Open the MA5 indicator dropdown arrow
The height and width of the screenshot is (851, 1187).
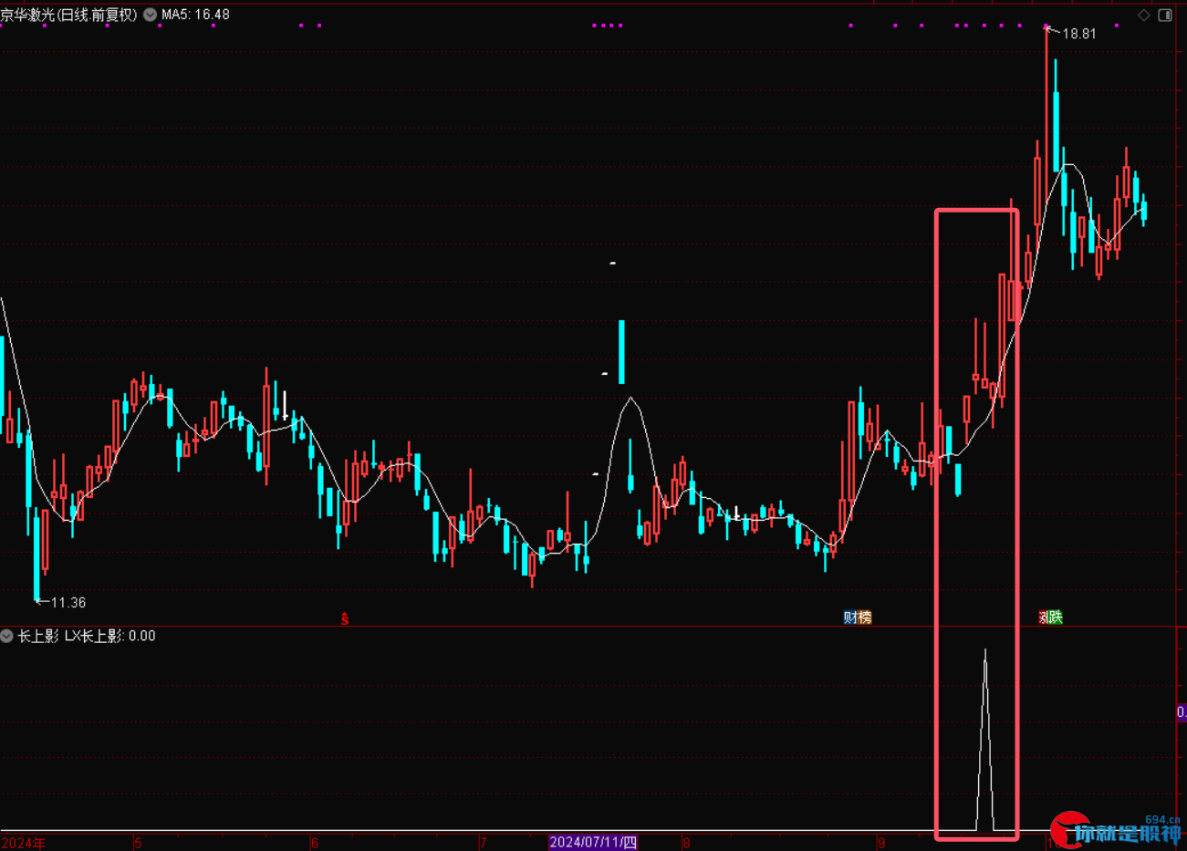(150, 15)
